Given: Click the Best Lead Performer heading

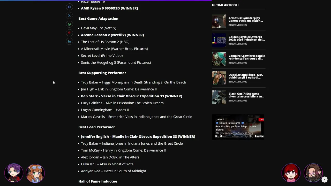Looking at the screenshot, I should (x=97, y=127).
